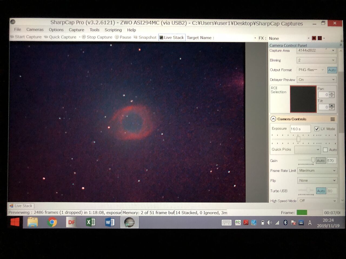Enable the Auto exposure checkbox
346x259 pixels.
coord(325,150)
